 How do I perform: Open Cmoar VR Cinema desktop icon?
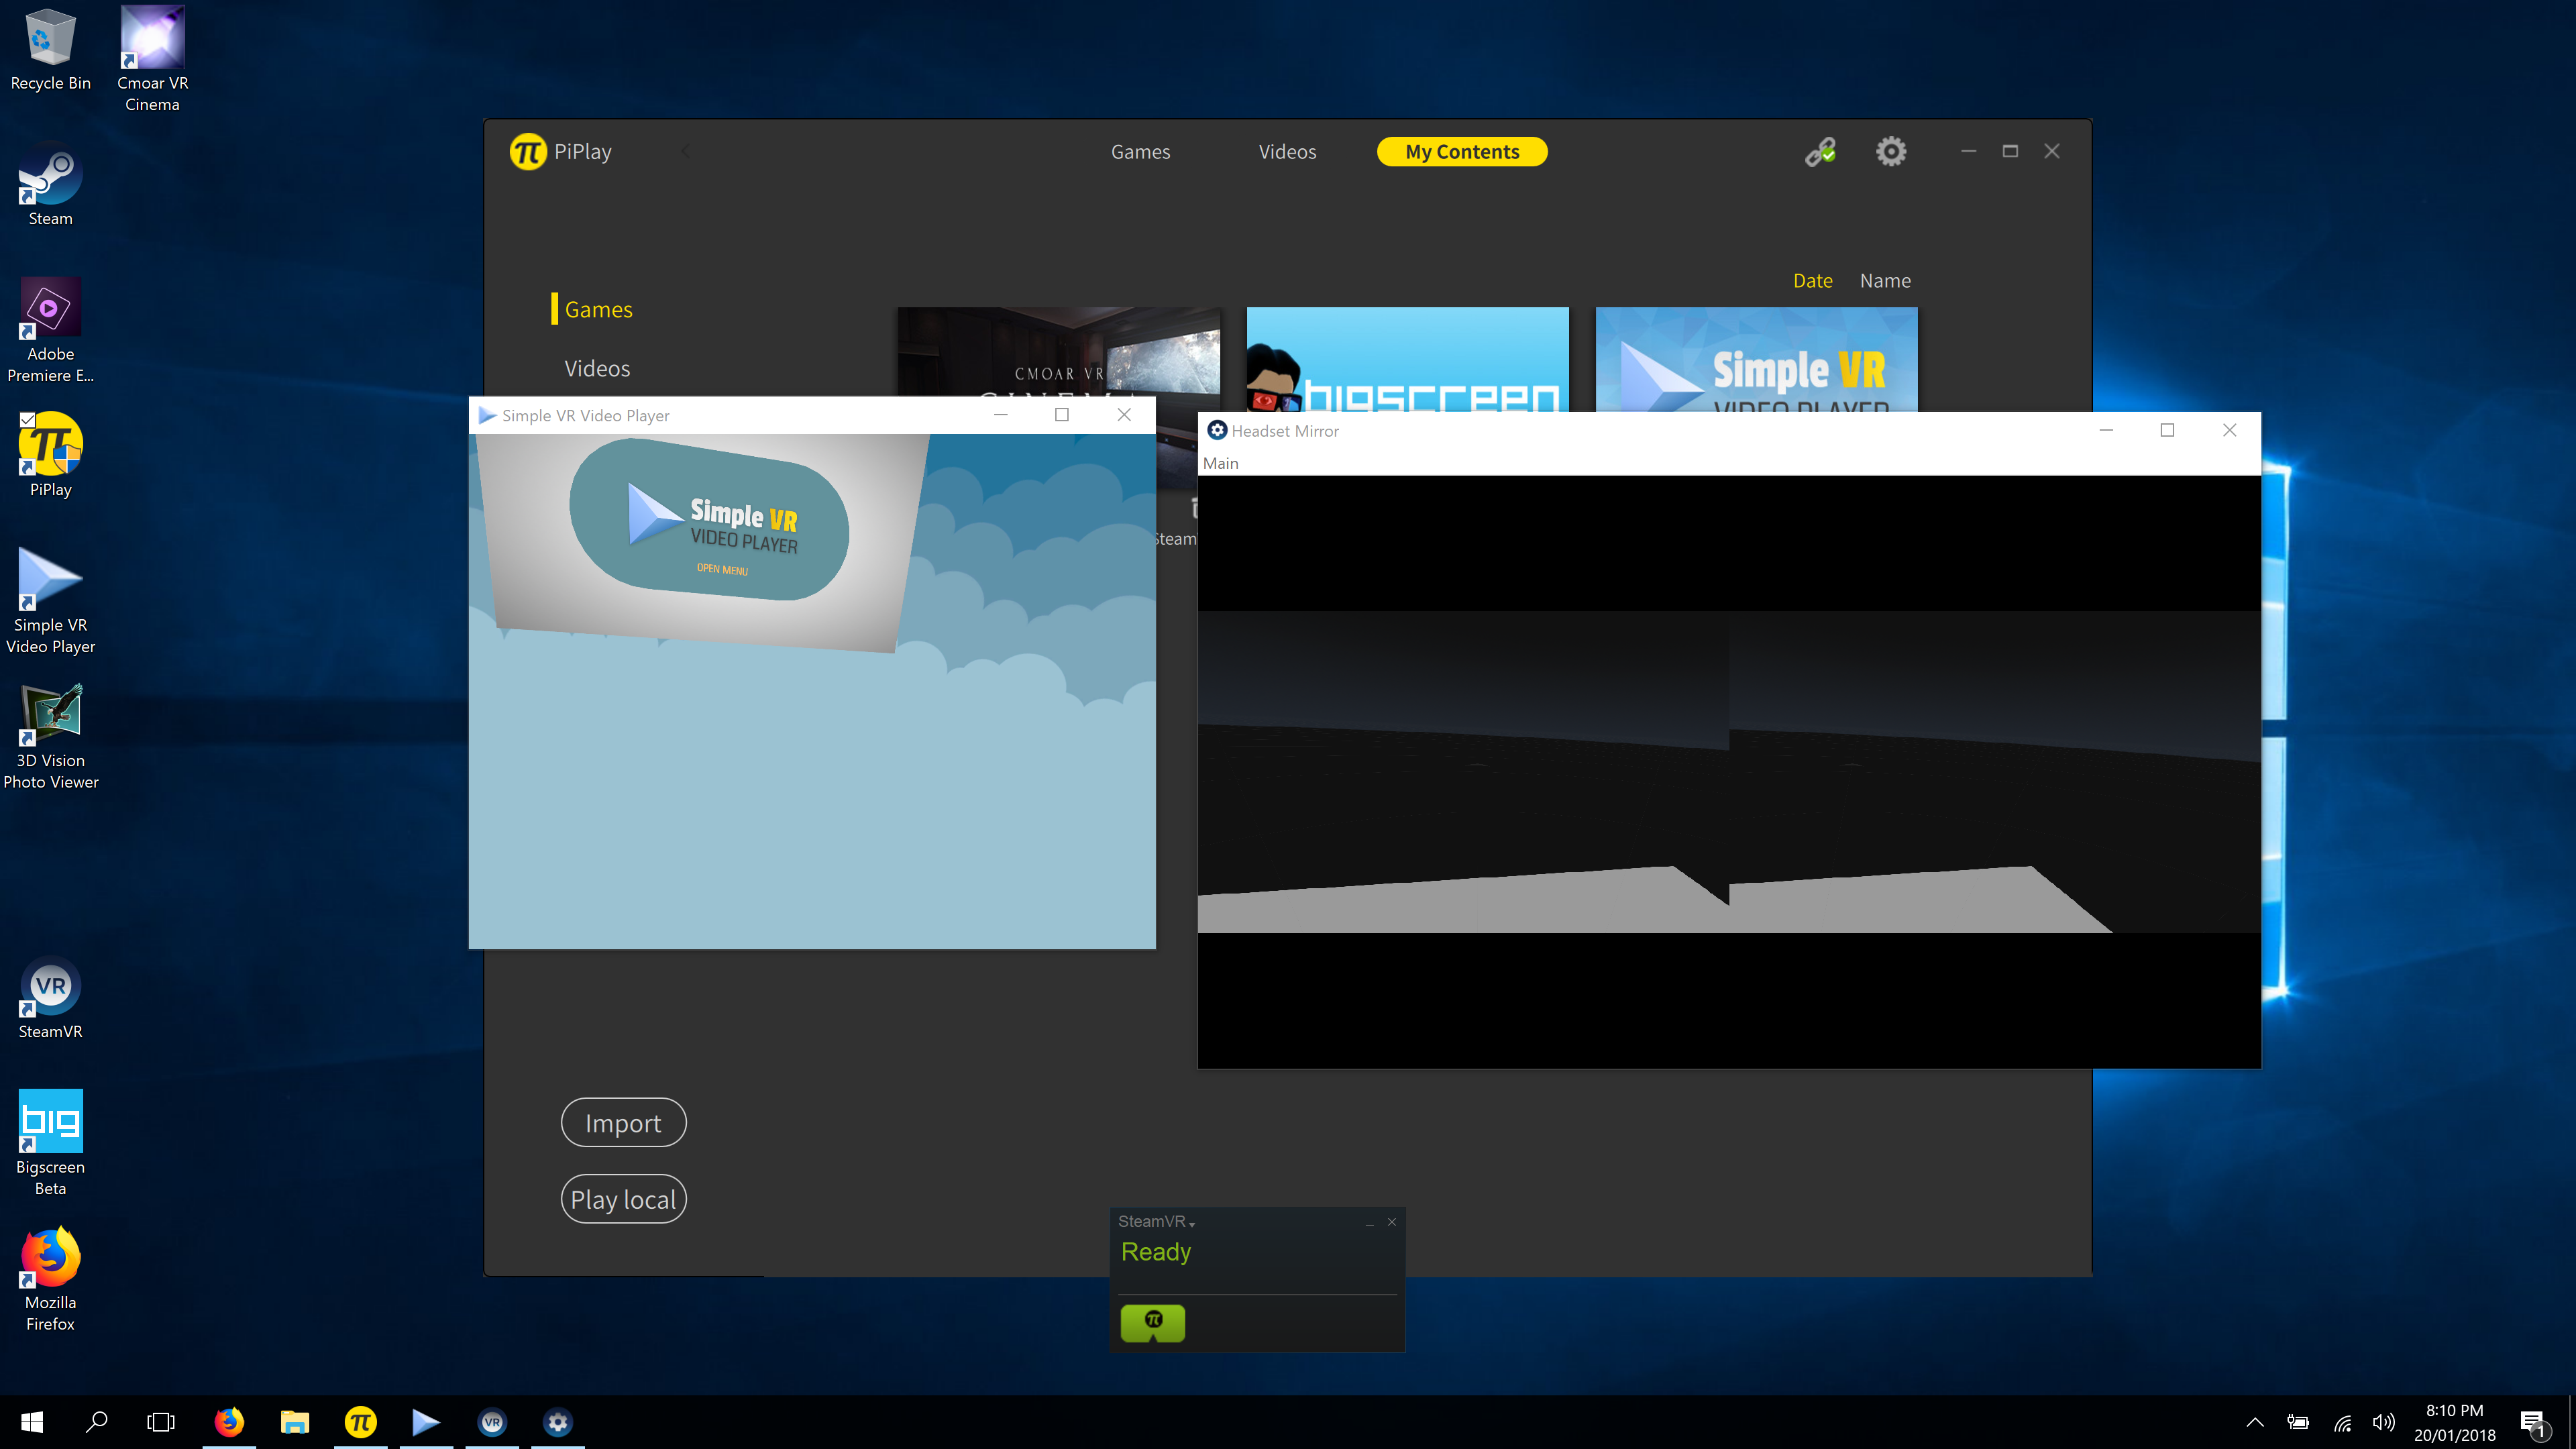pos(152,38)
